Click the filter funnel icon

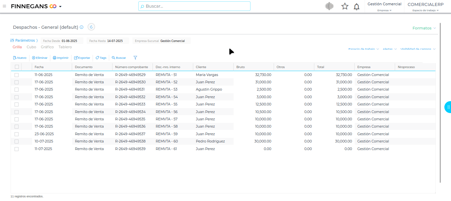135,58
